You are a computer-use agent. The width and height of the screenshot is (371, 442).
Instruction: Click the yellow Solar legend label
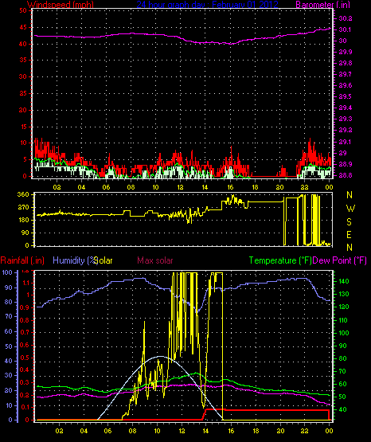(103, 260)
